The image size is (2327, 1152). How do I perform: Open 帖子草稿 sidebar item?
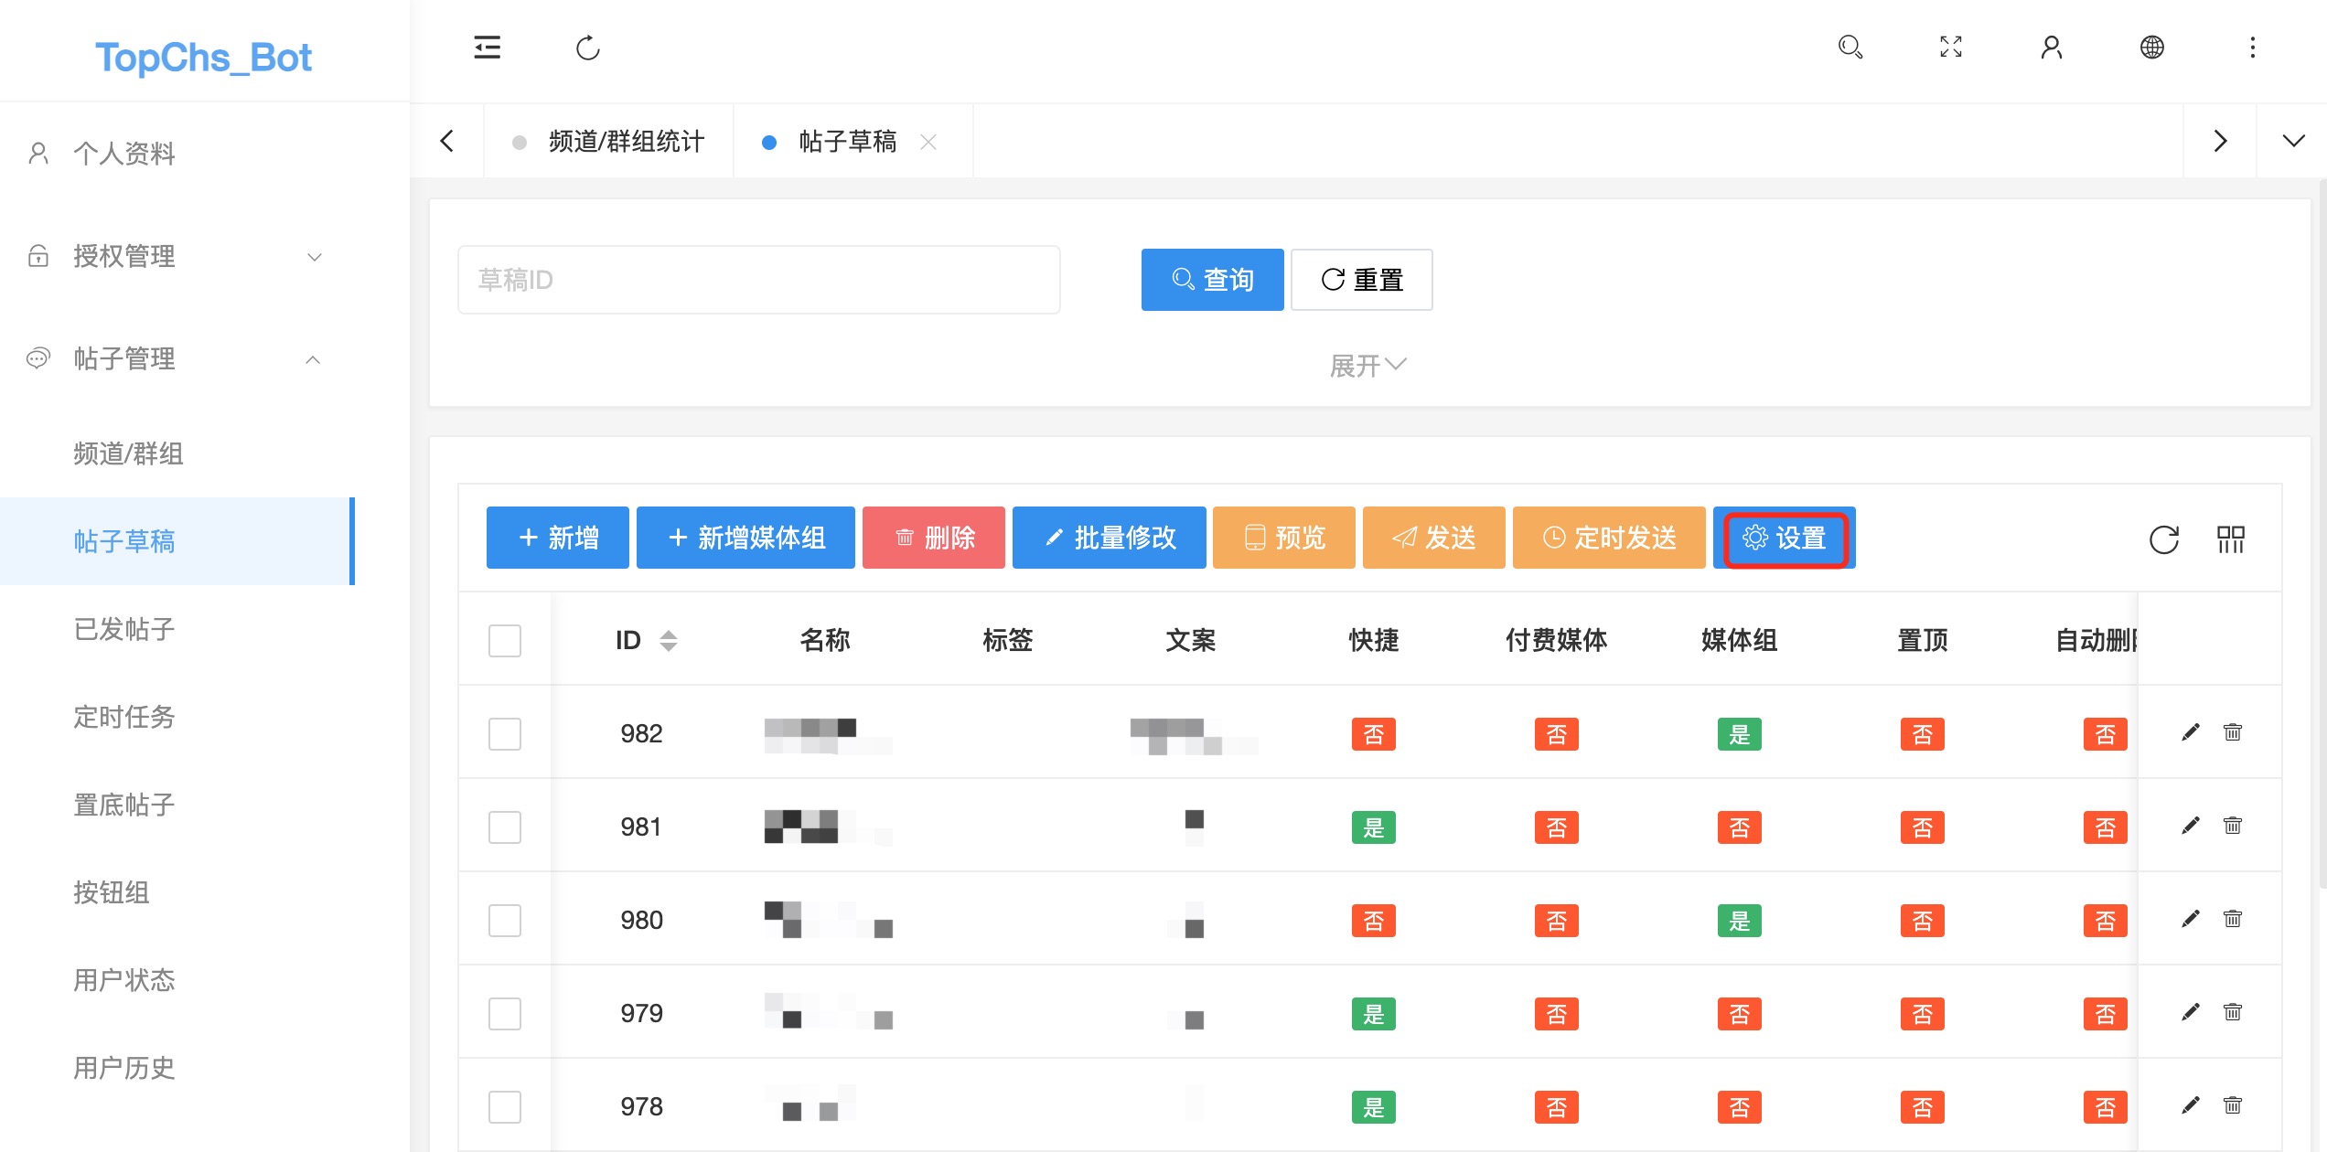click(177, 541)
